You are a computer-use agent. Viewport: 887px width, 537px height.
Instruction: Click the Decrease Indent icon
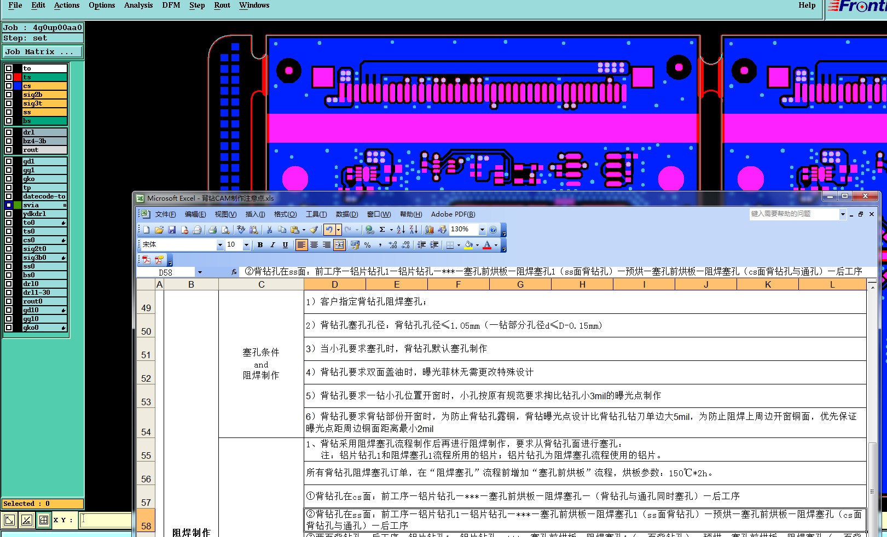421,245
